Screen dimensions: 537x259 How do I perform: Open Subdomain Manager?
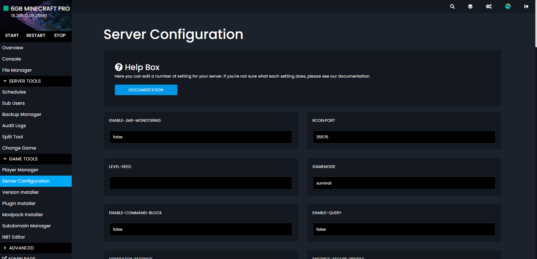pos(36,226)
